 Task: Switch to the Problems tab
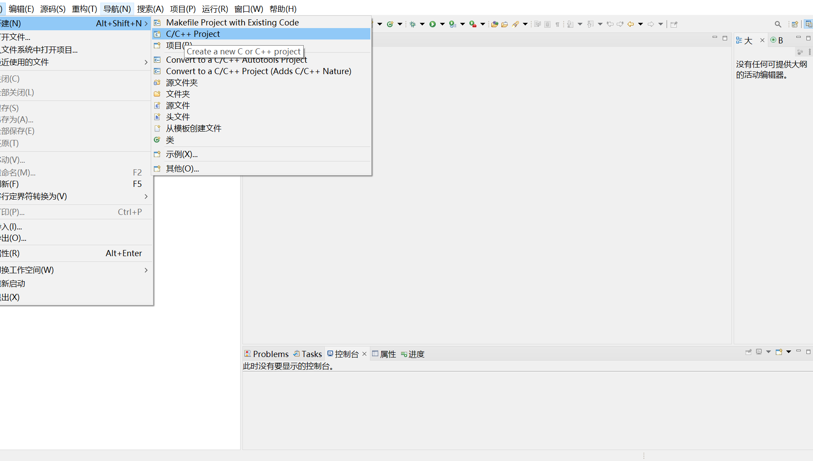266,354
